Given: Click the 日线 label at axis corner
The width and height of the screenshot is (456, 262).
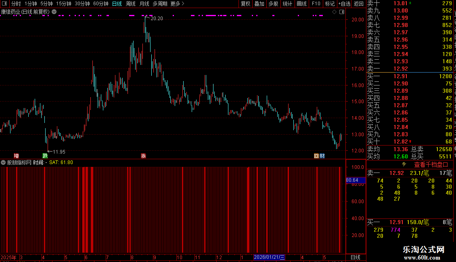Looking at the screenshot, I should (356, 257).
